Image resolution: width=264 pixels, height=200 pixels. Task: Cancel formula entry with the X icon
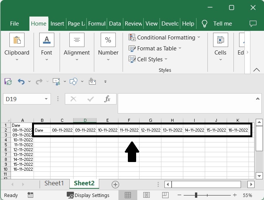[x=74, y=99]
